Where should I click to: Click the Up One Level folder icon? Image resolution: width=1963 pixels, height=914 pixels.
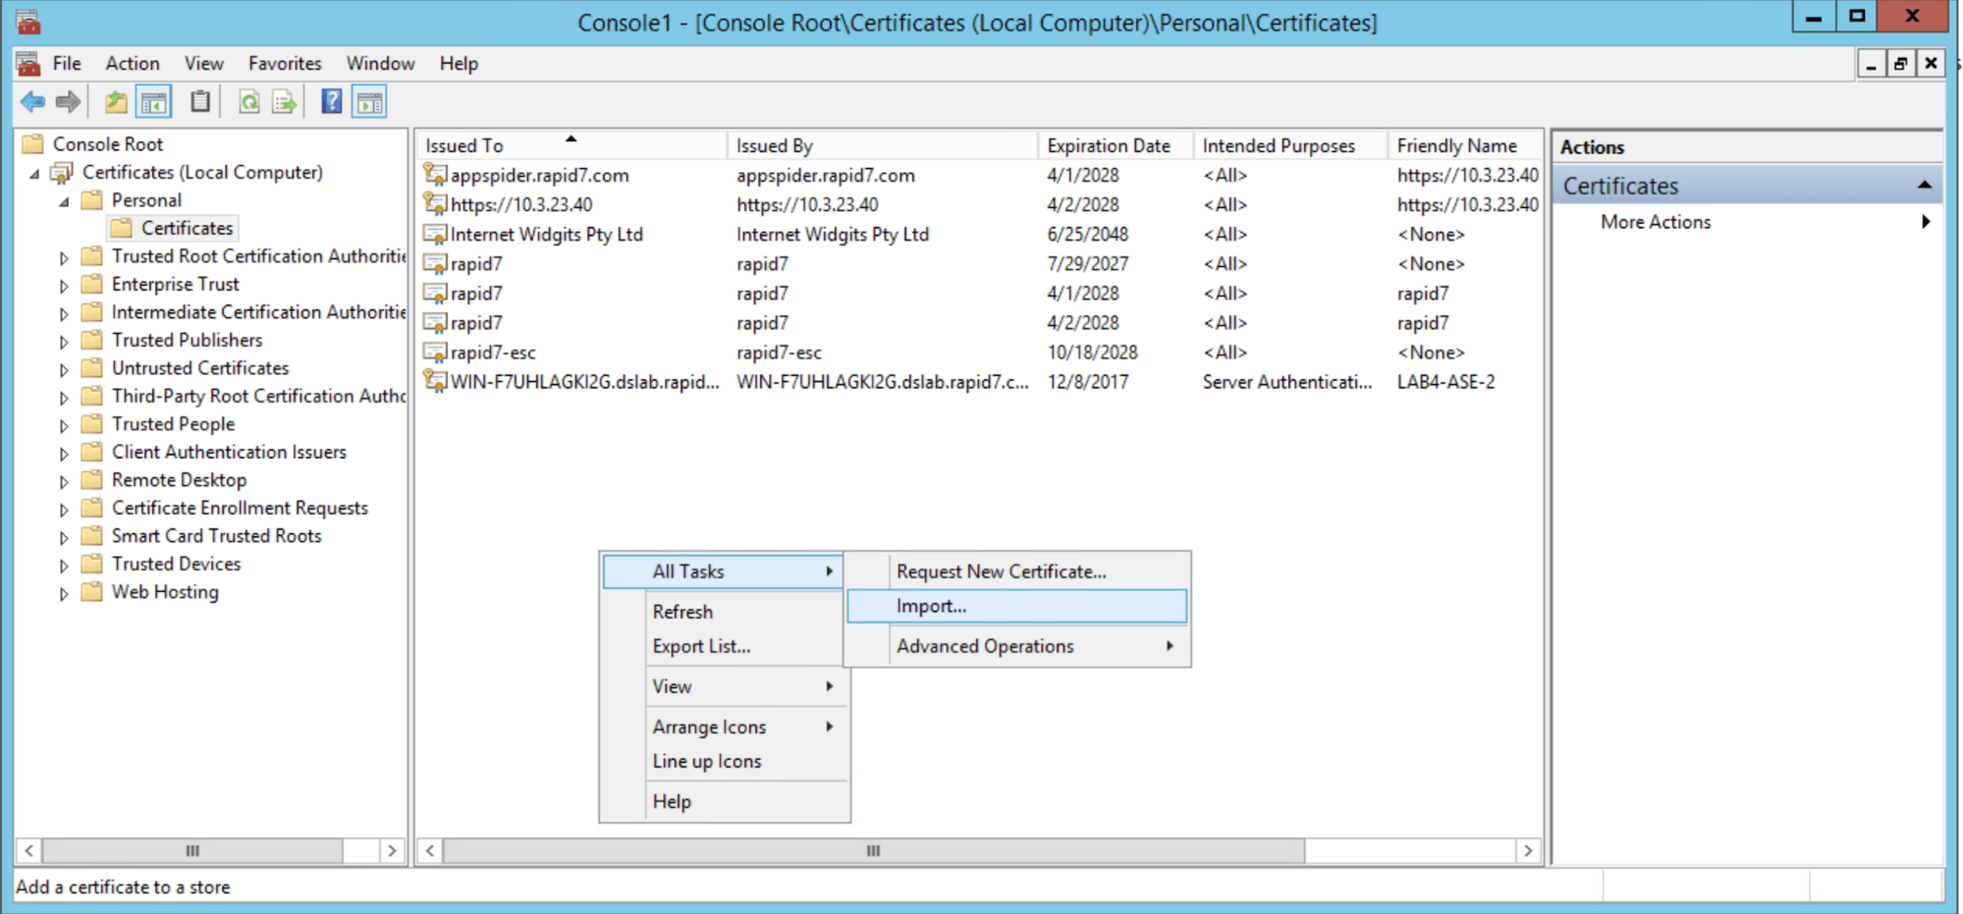coord(116,102)
